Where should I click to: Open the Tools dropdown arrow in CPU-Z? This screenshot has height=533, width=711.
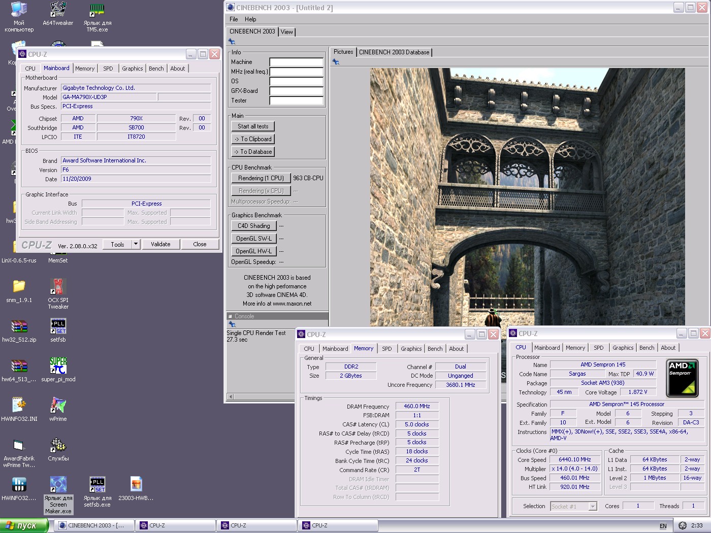point(136,244)
